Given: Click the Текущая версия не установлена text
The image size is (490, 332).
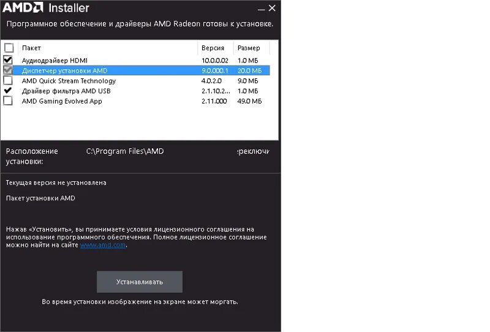Looking at the screenshot, I should pos(56,183).
